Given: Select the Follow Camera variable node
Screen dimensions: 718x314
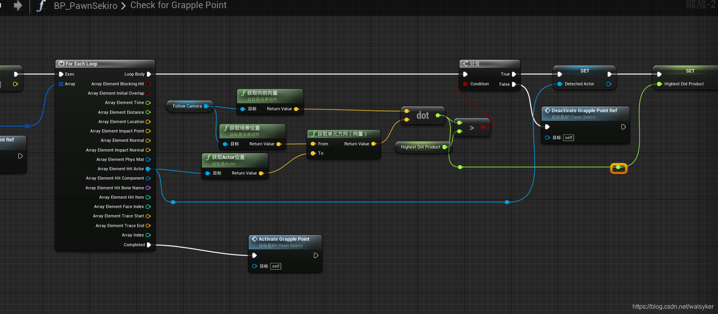Looking at the screenshot, I should tap(190, 106).
